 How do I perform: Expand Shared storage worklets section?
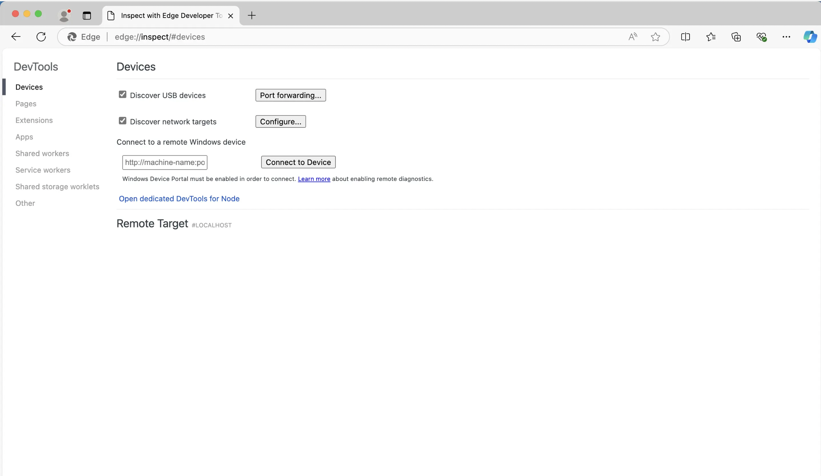57,187
